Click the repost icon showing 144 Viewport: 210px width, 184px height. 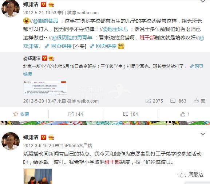click(x=71, y=114)
